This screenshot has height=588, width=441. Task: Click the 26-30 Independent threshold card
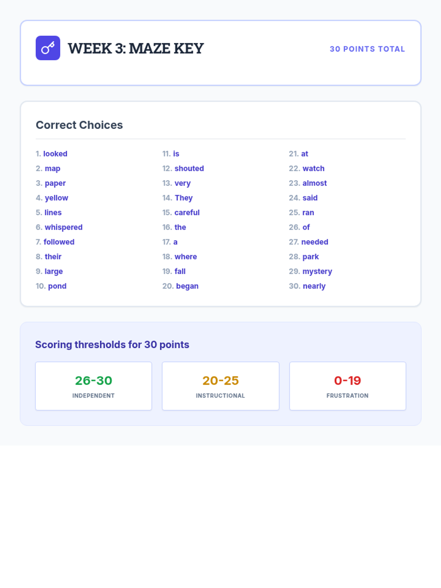93,386
